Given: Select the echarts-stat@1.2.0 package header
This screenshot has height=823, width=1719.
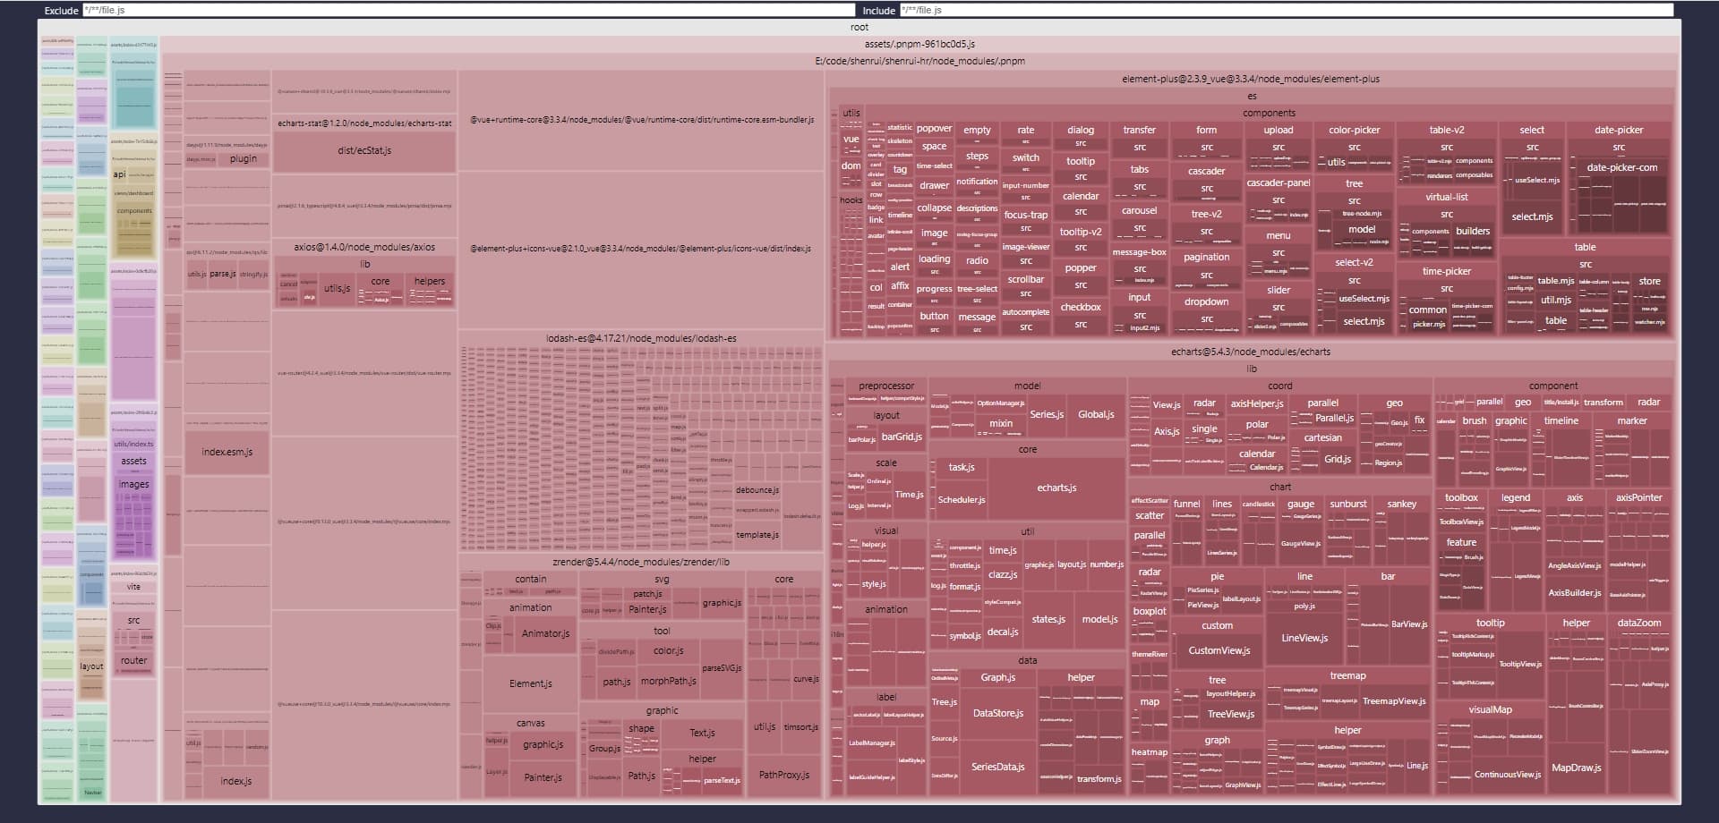Looking at the screenshot, I should point(364,123).
